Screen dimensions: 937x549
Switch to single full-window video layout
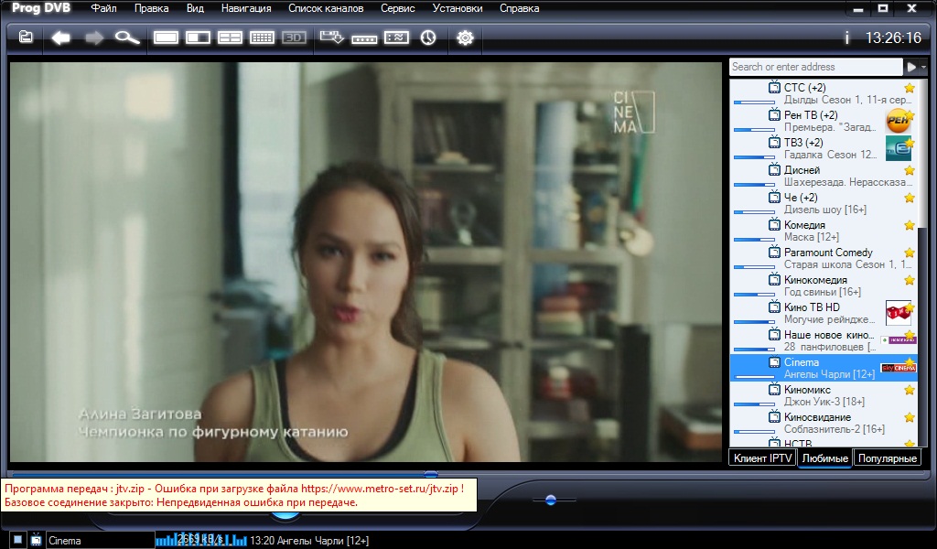[167, 38]
